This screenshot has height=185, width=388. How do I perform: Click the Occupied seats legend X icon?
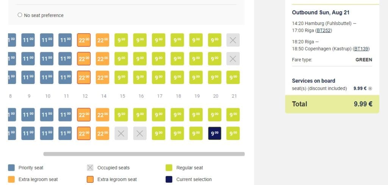click(x=90, y=168)
